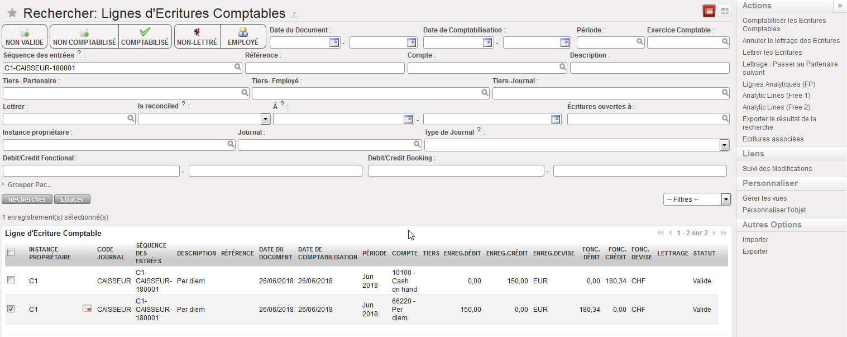
Task: Tick the select-all checkbox in table header
Action: tap(11, 253)
